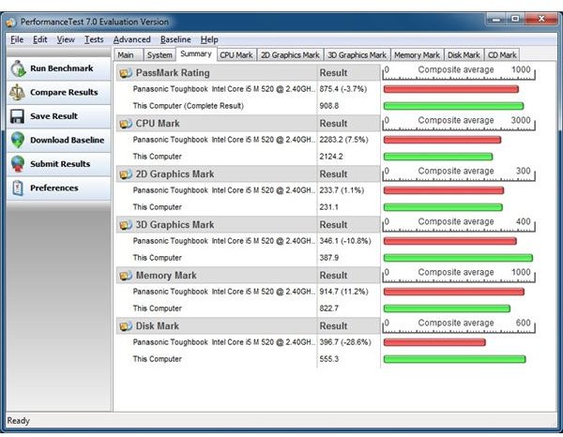Click the 387.9 3D Graphics value
The height and width of the screenshot is (437, 563).
329,258
